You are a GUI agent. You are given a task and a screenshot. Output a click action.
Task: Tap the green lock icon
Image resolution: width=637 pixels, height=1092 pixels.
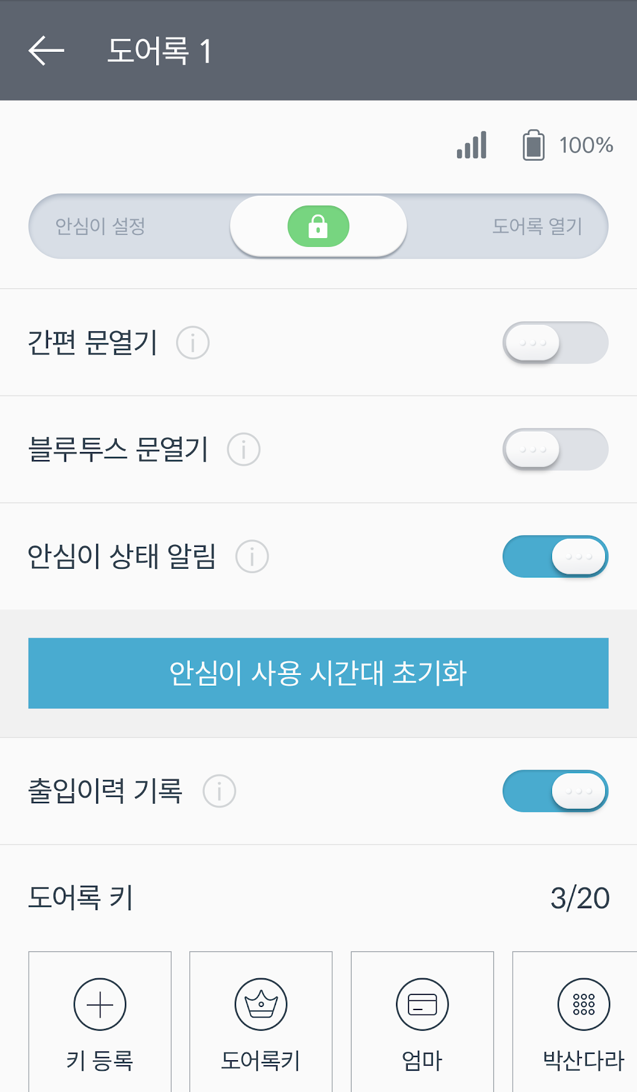coord(318,226)
